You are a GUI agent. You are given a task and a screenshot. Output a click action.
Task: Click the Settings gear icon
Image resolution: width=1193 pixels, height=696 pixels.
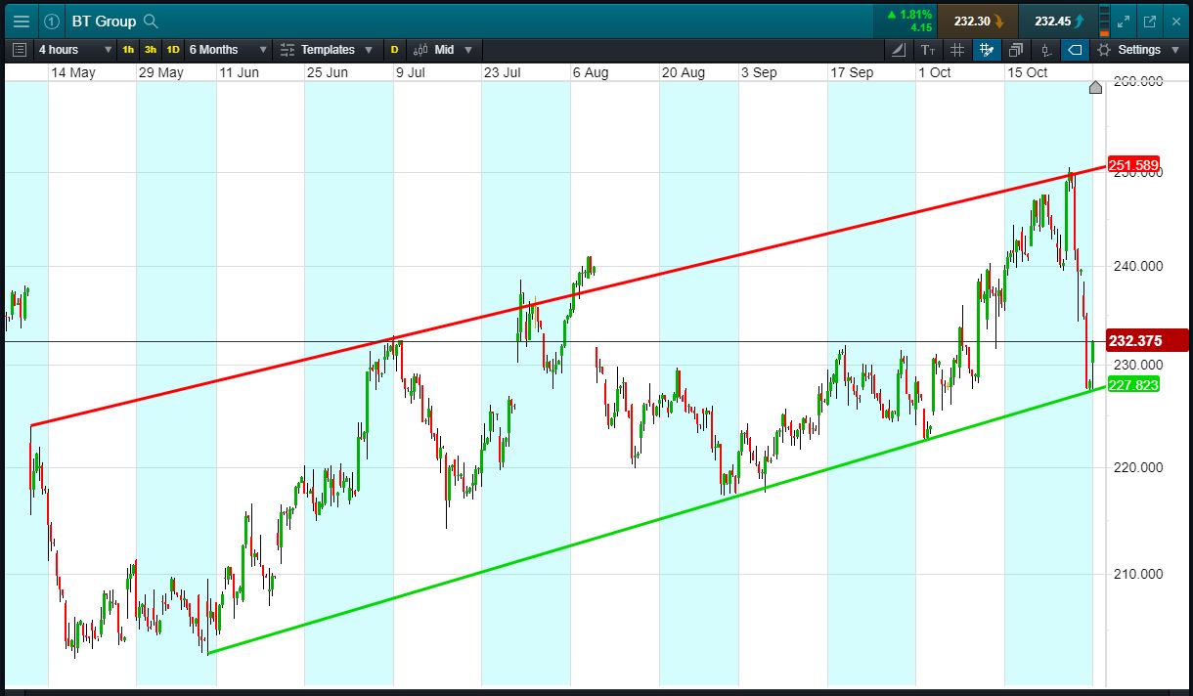1104,50
